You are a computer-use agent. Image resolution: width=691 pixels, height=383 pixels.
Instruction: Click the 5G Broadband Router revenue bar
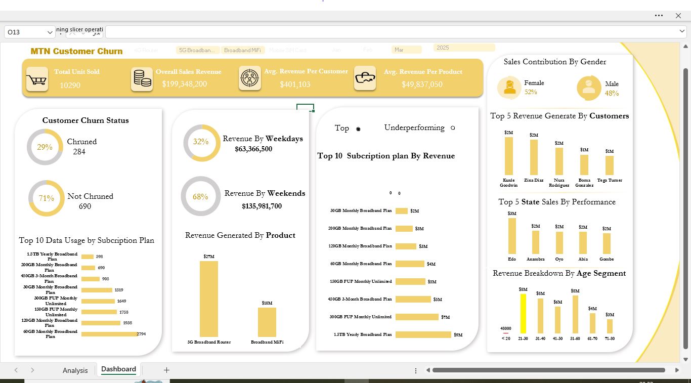[209, 299]
